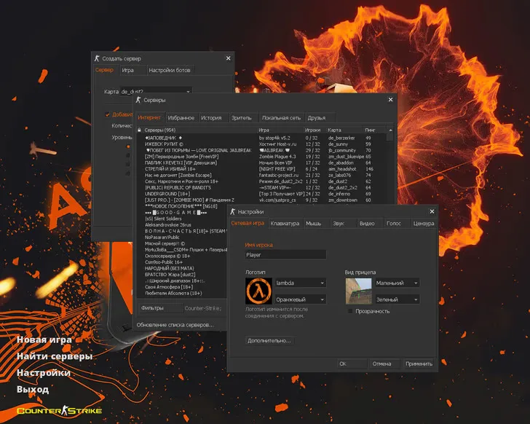Click the lock icon column header in server list

[139, 130]
